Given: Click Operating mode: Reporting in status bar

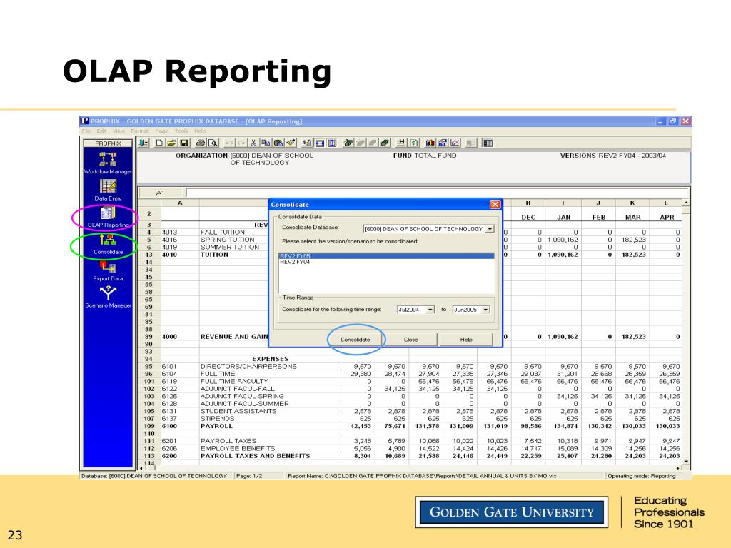Looking at the screenshot, I should pyautogui.click(x=642, y=476).
